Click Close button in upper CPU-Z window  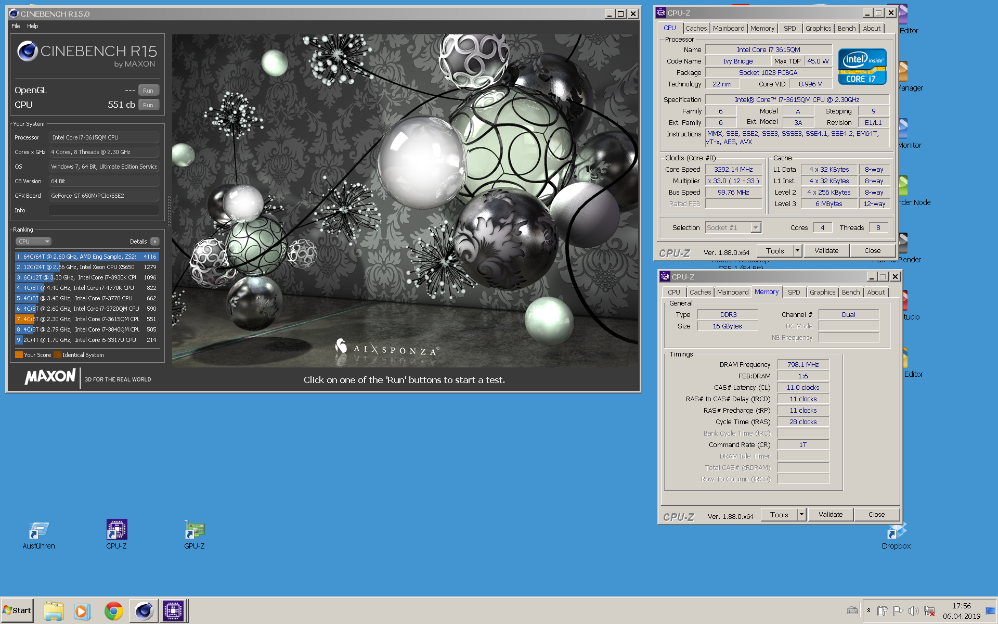(872, 251)
